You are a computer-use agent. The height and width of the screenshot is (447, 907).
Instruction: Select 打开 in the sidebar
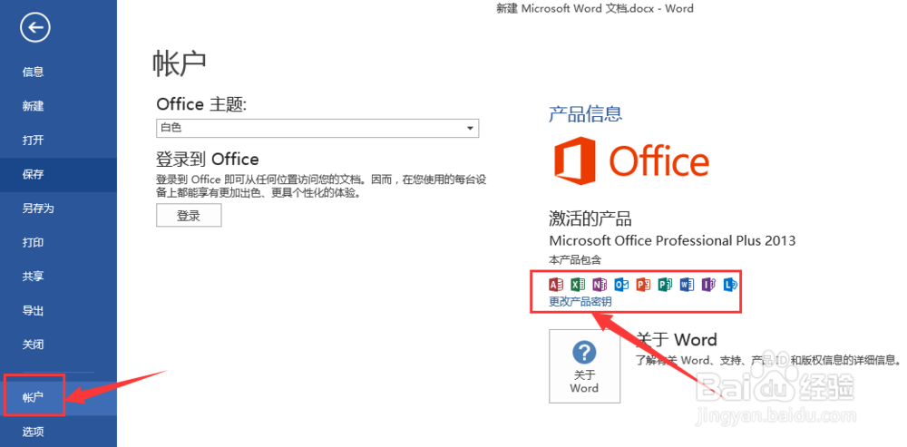click(58, 141)
